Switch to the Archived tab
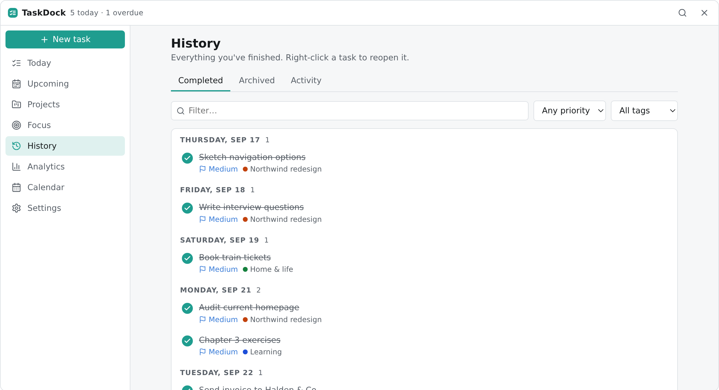The height and width of the screenshot is (390, 719). coord(257,80)
